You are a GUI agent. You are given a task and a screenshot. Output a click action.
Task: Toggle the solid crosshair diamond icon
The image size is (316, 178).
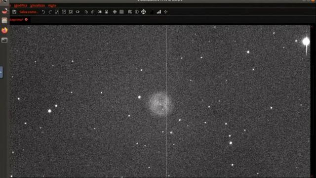point(115,12)
